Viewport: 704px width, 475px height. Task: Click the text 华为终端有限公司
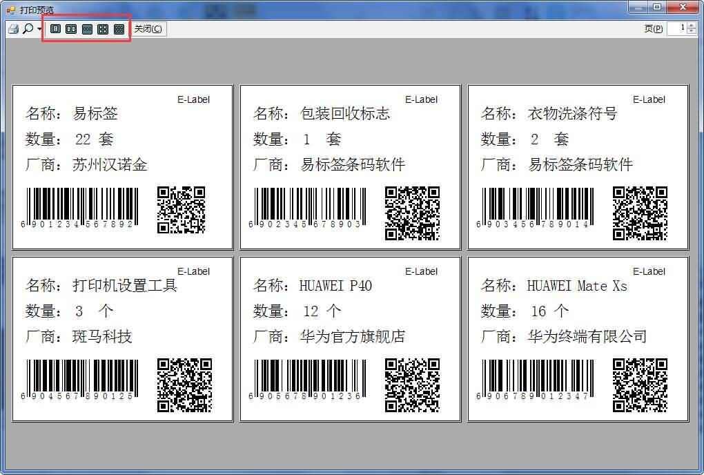[587, 336]
